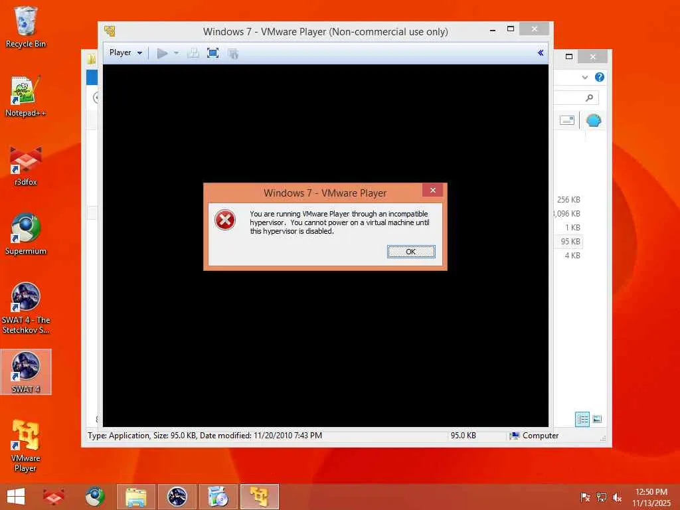Select the SWAT 4 desktop shortcut
This screenshot has width=680, height=510.
26,372
